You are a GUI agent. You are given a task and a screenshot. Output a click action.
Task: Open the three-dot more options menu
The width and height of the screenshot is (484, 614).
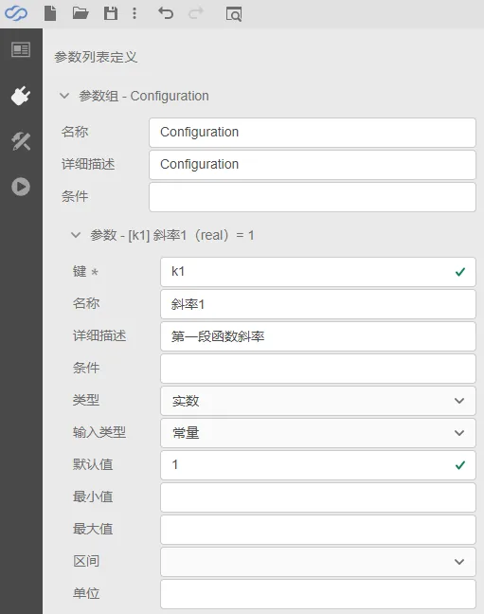tap(134, 13)
